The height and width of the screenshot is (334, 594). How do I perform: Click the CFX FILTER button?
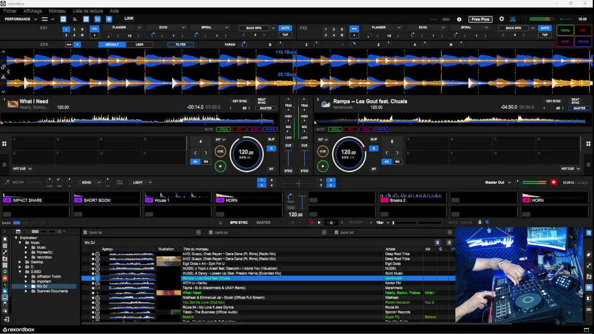[181, 45]
